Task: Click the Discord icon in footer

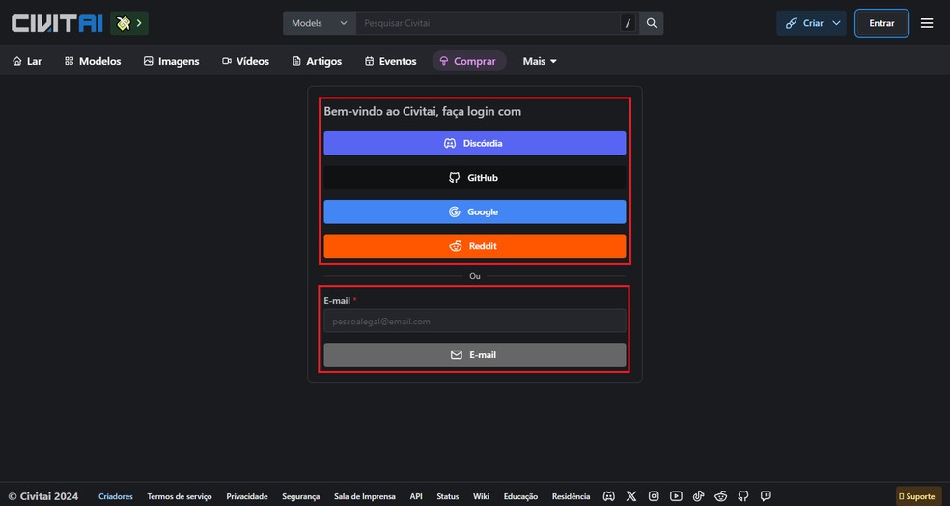Action: click(609, 496)
